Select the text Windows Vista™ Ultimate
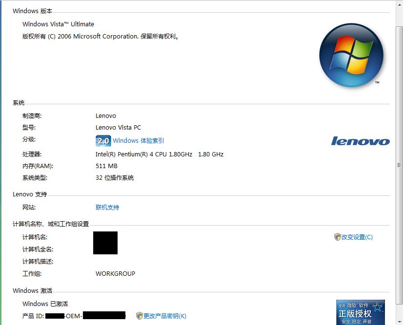The image size is (403, 325). pyautogui.click(x=58, y=24)
